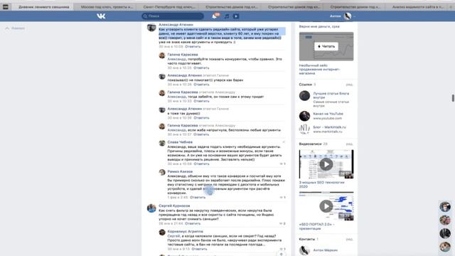Click the page vertical scrollbar thumb

(x=453, y=98)
